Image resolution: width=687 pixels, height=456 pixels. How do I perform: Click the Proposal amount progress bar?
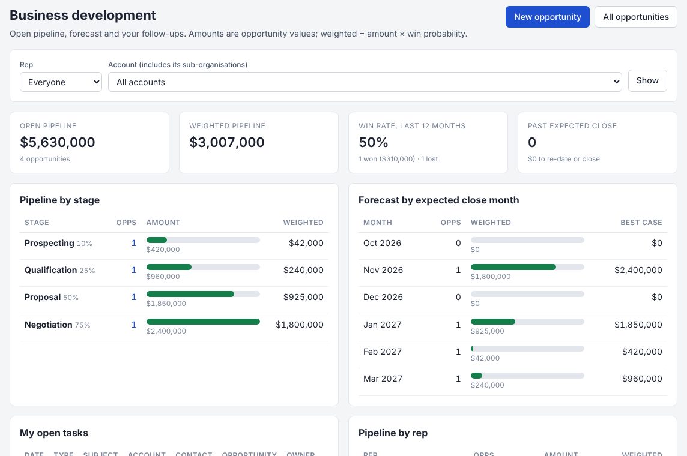pos(203,294)
